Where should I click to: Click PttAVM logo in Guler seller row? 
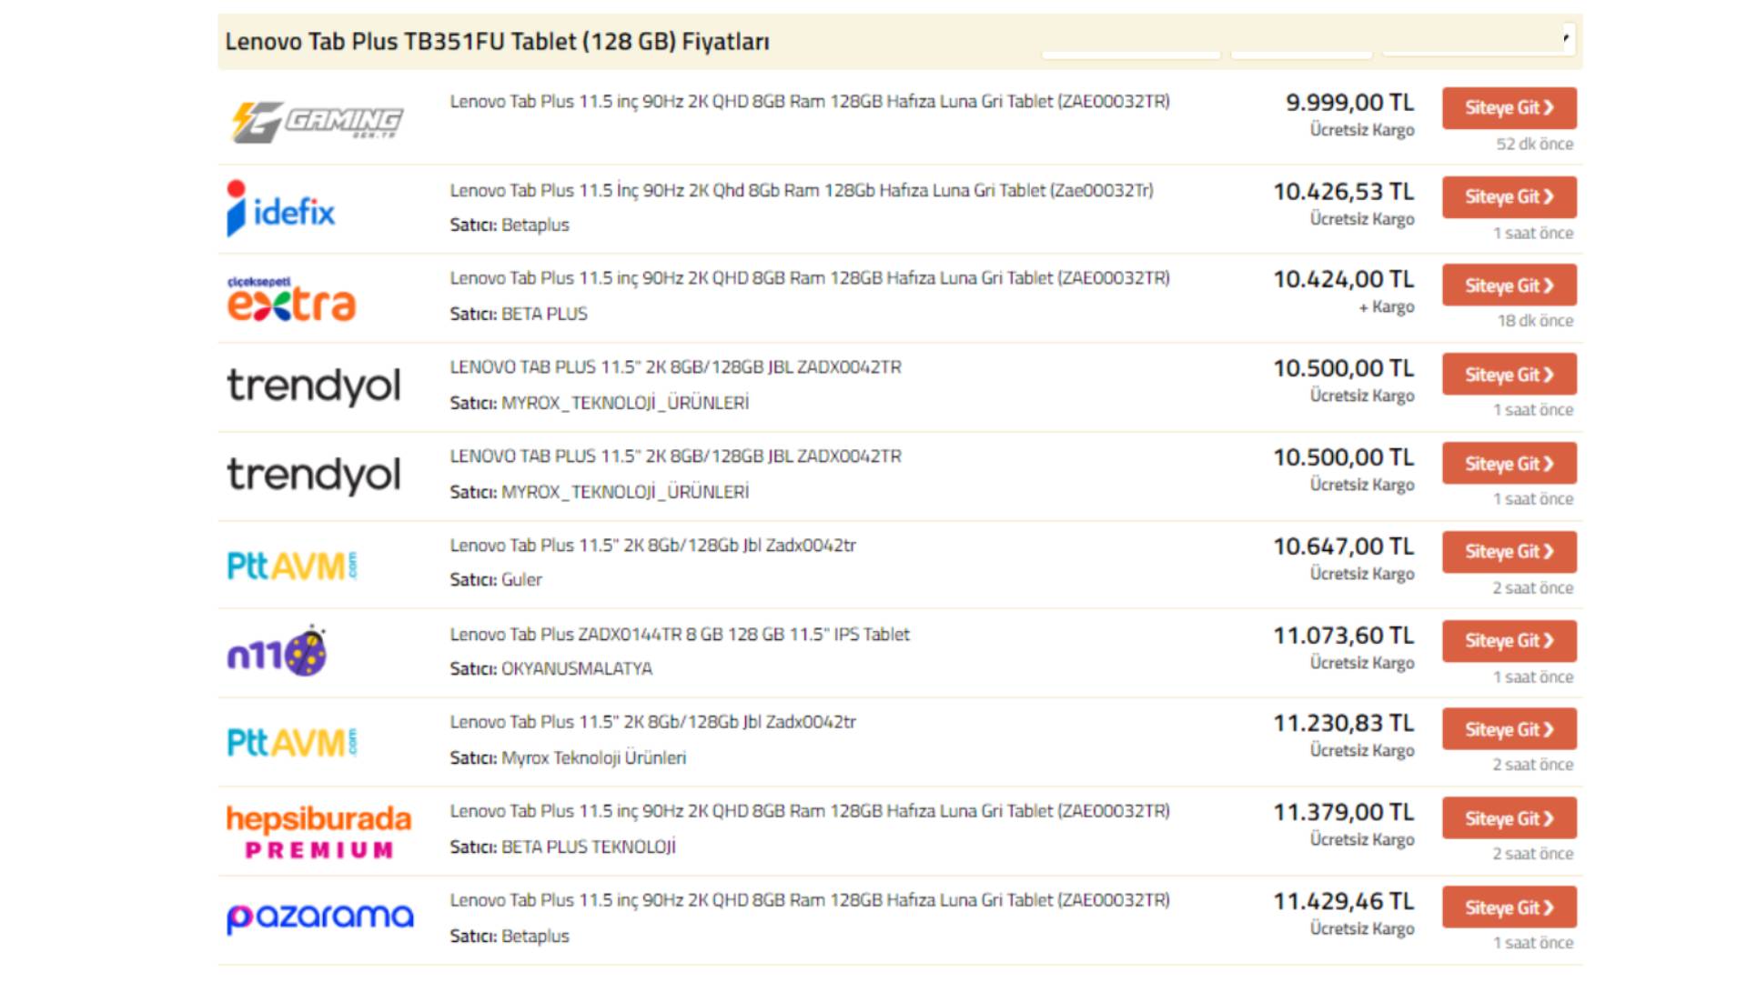(292, 566)
